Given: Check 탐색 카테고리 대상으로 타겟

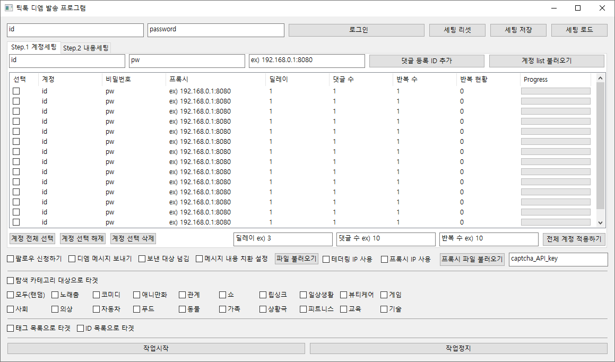Looking at the screenshot, I should point(11,280).
